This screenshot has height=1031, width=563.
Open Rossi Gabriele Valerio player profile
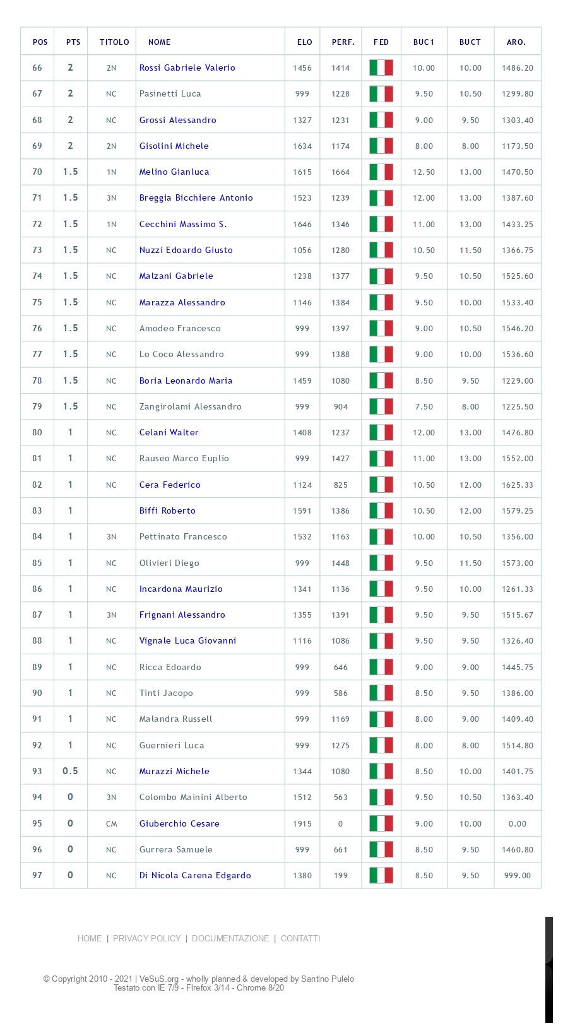pyautogui.click(x=187, y=68)
